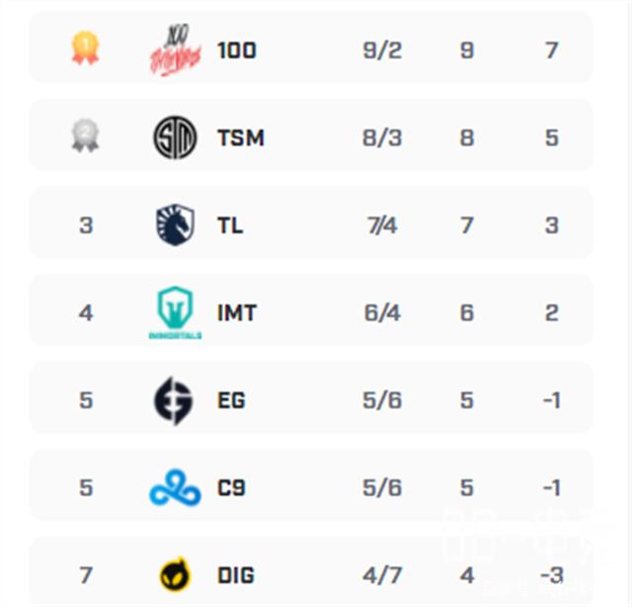Open the 100 team name

coord(236,49)
